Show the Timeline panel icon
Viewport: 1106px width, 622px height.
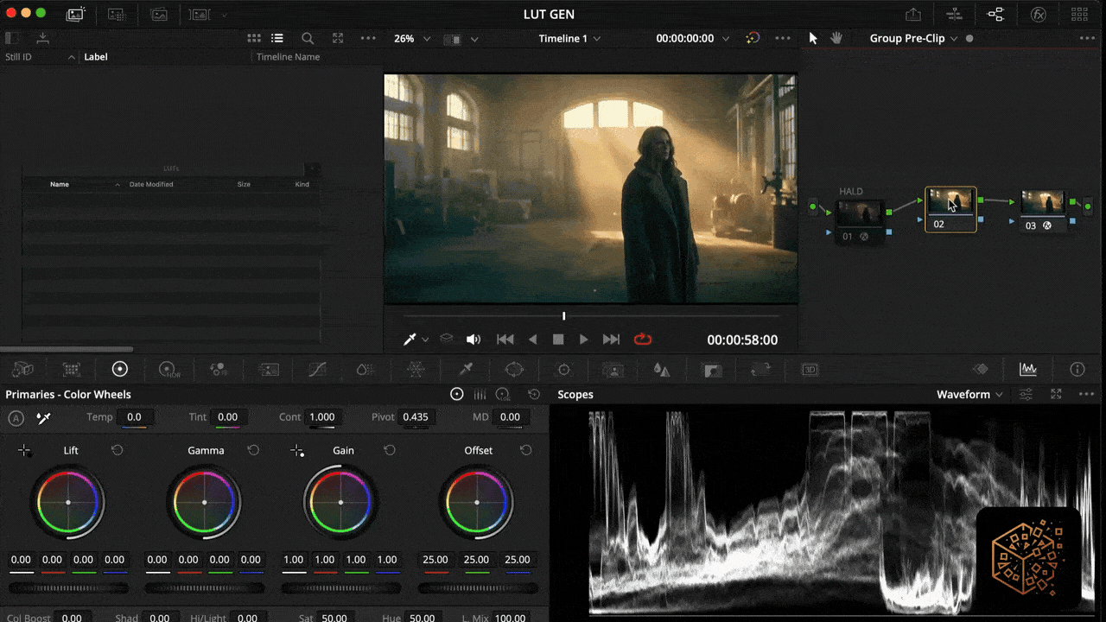(x=955, y=14)
